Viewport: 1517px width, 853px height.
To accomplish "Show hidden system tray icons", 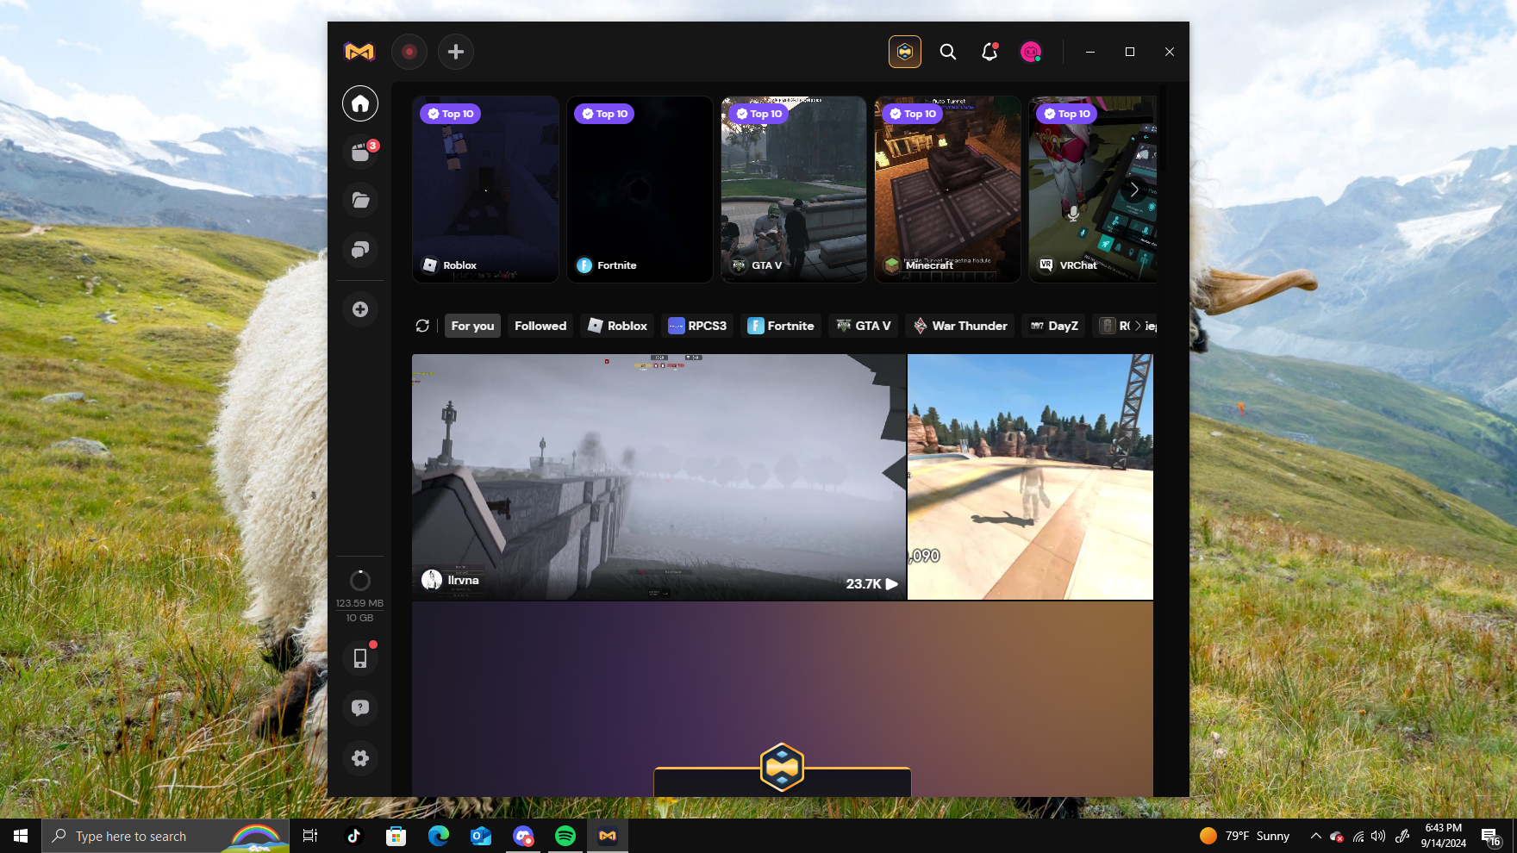I will click(1315, 836).
